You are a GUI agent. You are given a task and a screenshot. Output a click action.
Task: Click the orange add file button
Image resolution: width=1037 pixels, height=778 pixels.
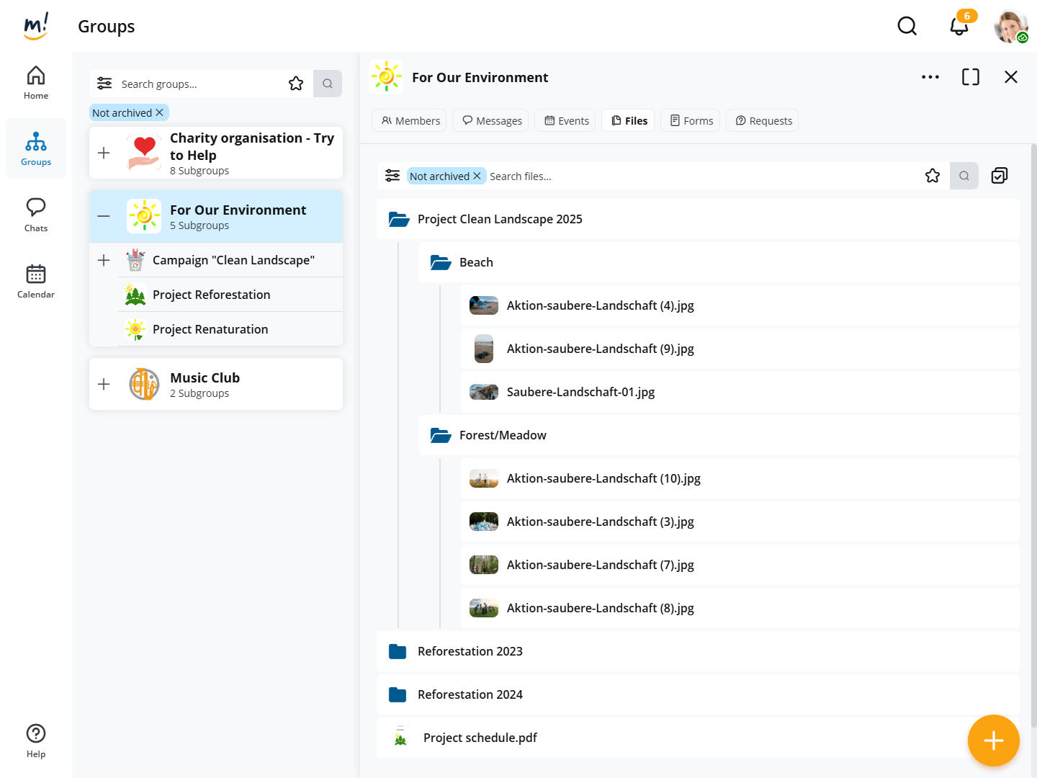point(993,740)
